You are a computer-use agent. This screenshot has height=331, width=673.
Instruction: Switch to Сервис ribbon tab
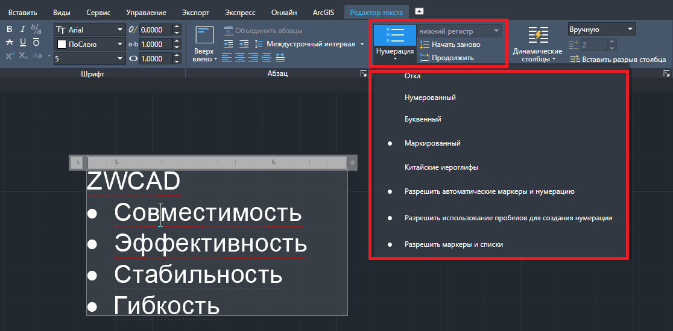pos(98,13)
